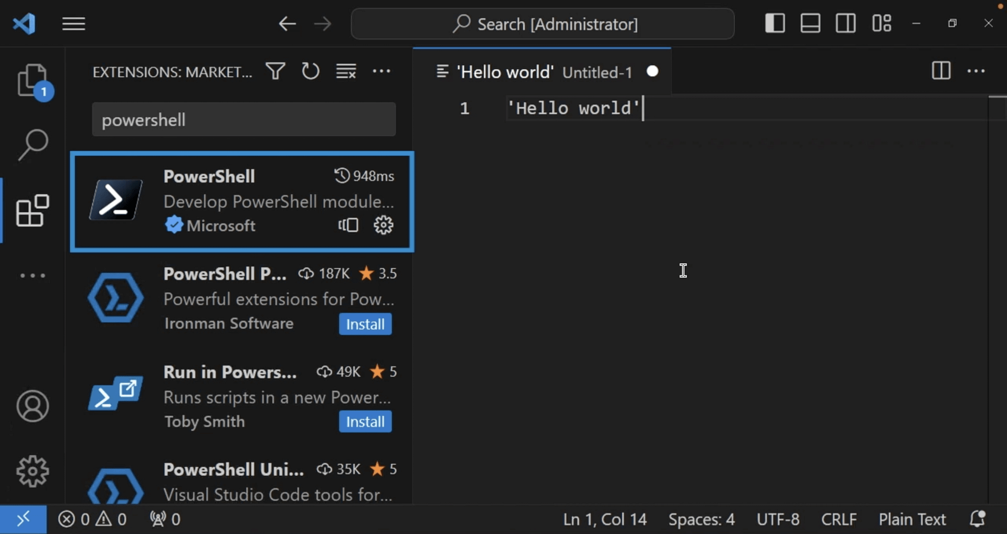Screen dimensions: 1007x534
Task: Select PowerShell Universal extension title
Action: (x=234, y=469)
